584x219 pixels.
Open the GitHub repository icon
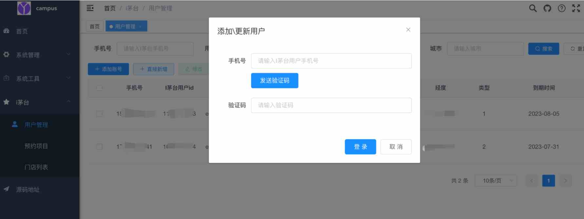(x=547, y=8)
